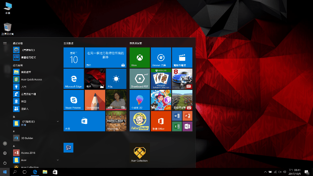The height and width of the screenshot is (176, 313).
Task: Open the Photos tile
Action: point(95,79)
